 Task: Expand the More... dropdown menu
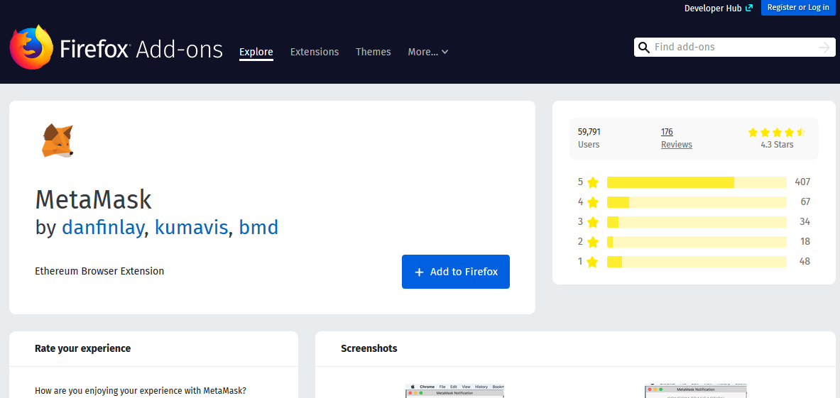click(428, 52)
